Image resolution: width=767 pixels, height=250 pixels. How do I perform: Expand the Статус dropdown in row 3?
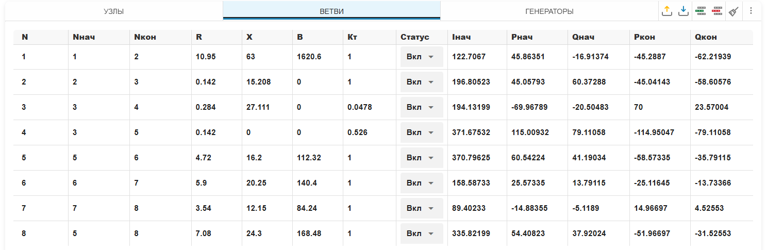coord(422,107)
